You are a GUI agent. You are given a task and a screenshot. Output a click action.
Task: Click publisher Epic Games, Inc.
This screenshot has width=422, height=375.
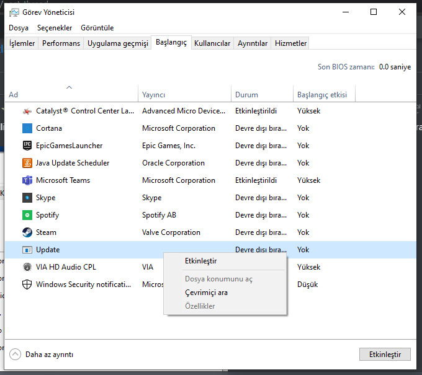click(x=169, y=146)
